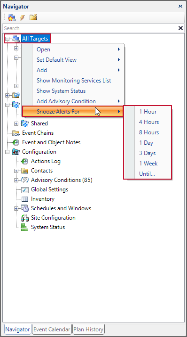Select the Contacts tree label
Viewport: 187px width, 337px height.
click(x=42, y=171)
